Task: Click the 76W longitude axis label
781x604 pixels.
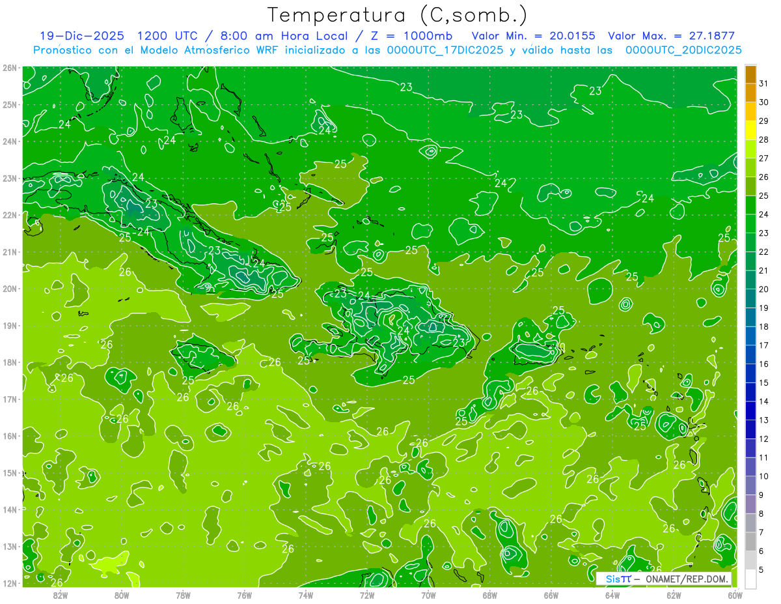Action: [x=244, y=595]
